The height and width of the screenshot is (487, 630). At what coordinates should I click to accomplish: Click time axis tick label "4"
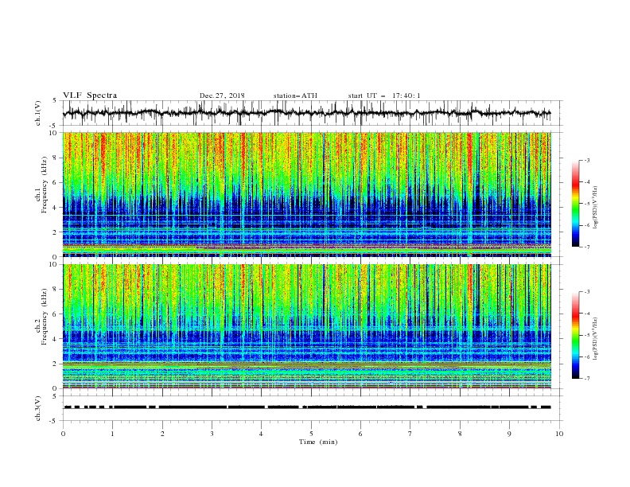pyautogui.click(x=262, y=434)
